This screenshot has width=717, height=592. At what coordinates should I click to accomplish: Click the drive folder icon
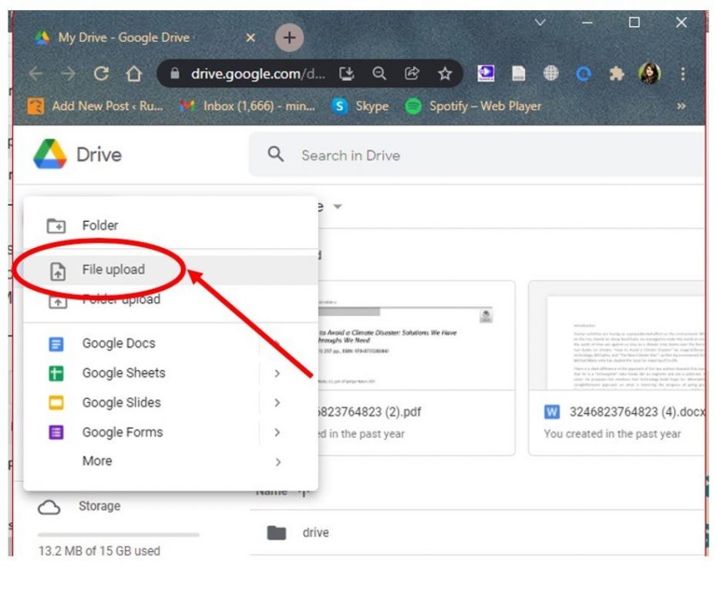pyautogui.click(x=277, y=533)
